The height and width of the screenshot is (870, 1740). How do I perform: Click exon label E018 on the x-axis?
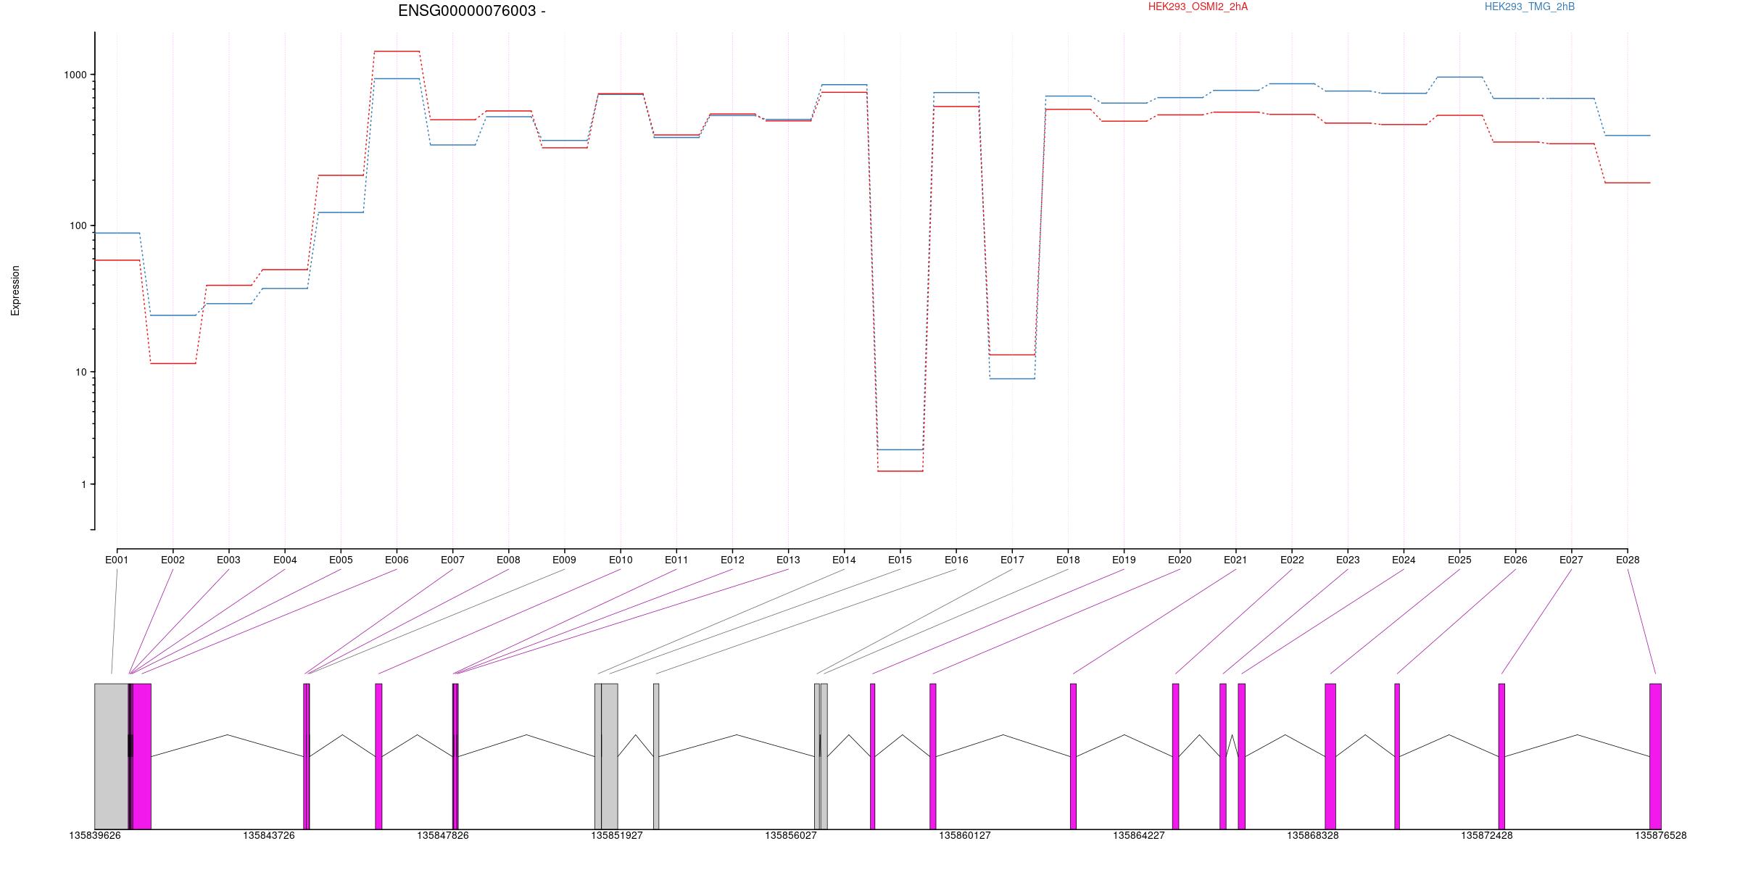point(1068,560)
